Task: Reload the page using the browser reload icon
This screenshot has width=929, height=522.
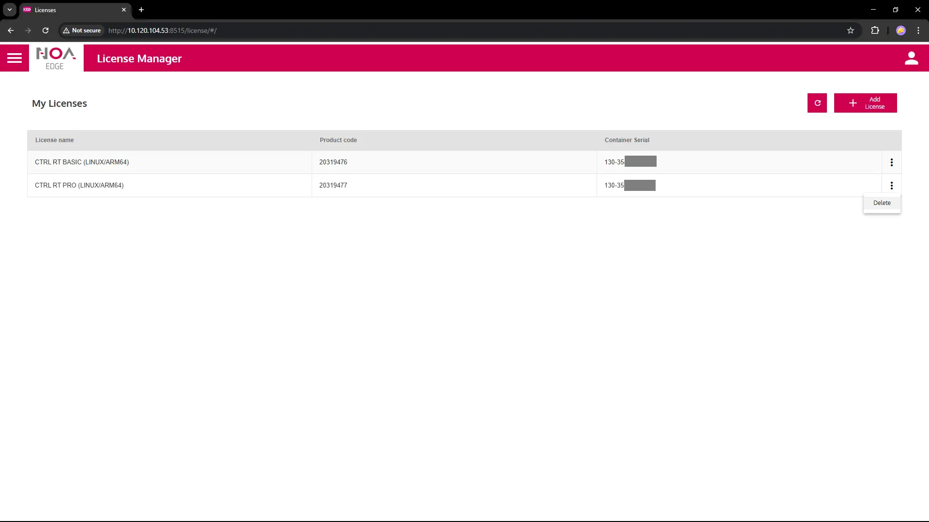Action: tap(45, 30)
